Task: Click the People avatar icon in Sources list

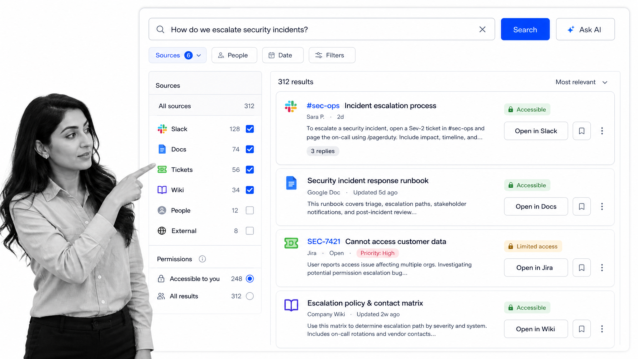Action: tap(162, 210)
